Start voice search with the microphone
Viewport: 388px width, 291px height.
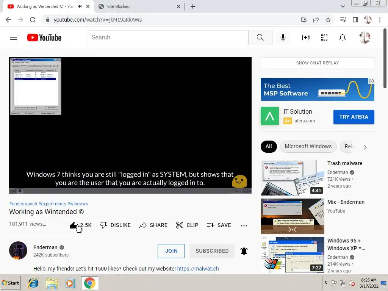click(283, 38)
